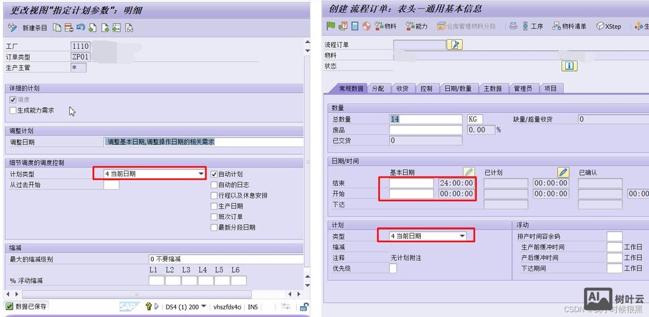Click the 能力 capacity check button
This screenshot has width=649, height=317.
416,26
